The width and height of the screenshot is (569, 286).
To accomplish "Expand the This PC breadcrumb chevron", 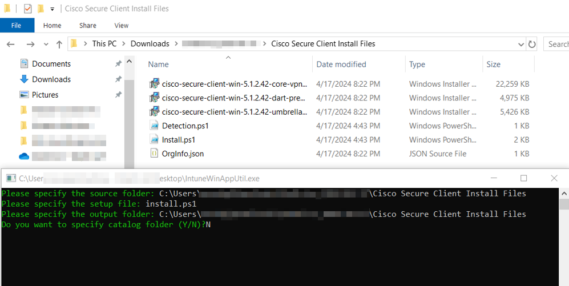I will [124, 44].
